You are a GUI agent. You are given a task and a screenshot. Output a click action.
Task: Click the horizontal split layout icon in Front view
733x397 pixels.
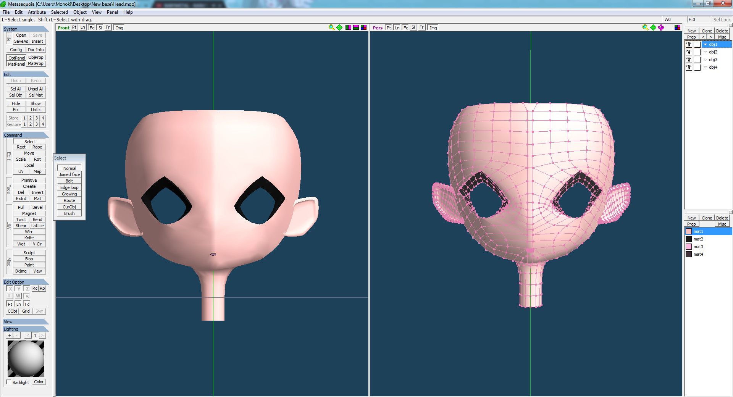coord(355,27)
